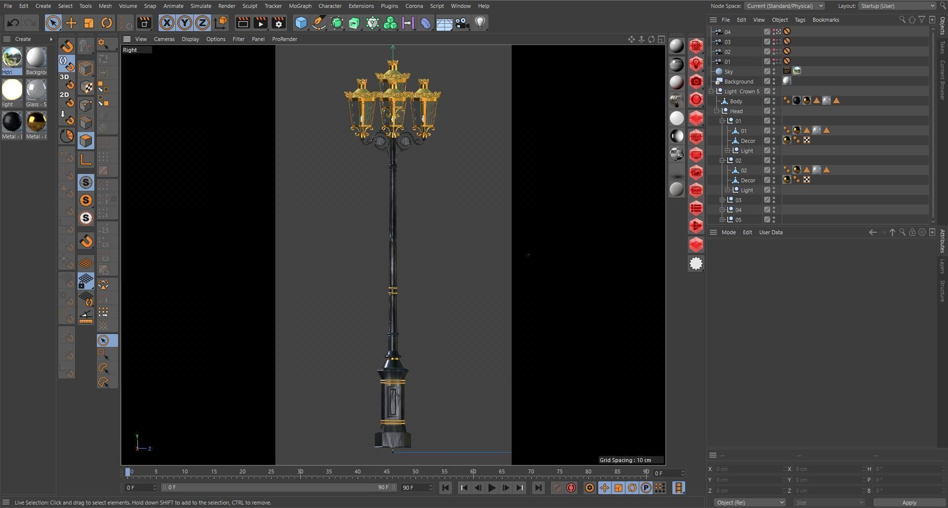The width and height of the screenshot is (948, 508).
Task: Select the Move tool in the top toolbar
Action: (71, 23)
